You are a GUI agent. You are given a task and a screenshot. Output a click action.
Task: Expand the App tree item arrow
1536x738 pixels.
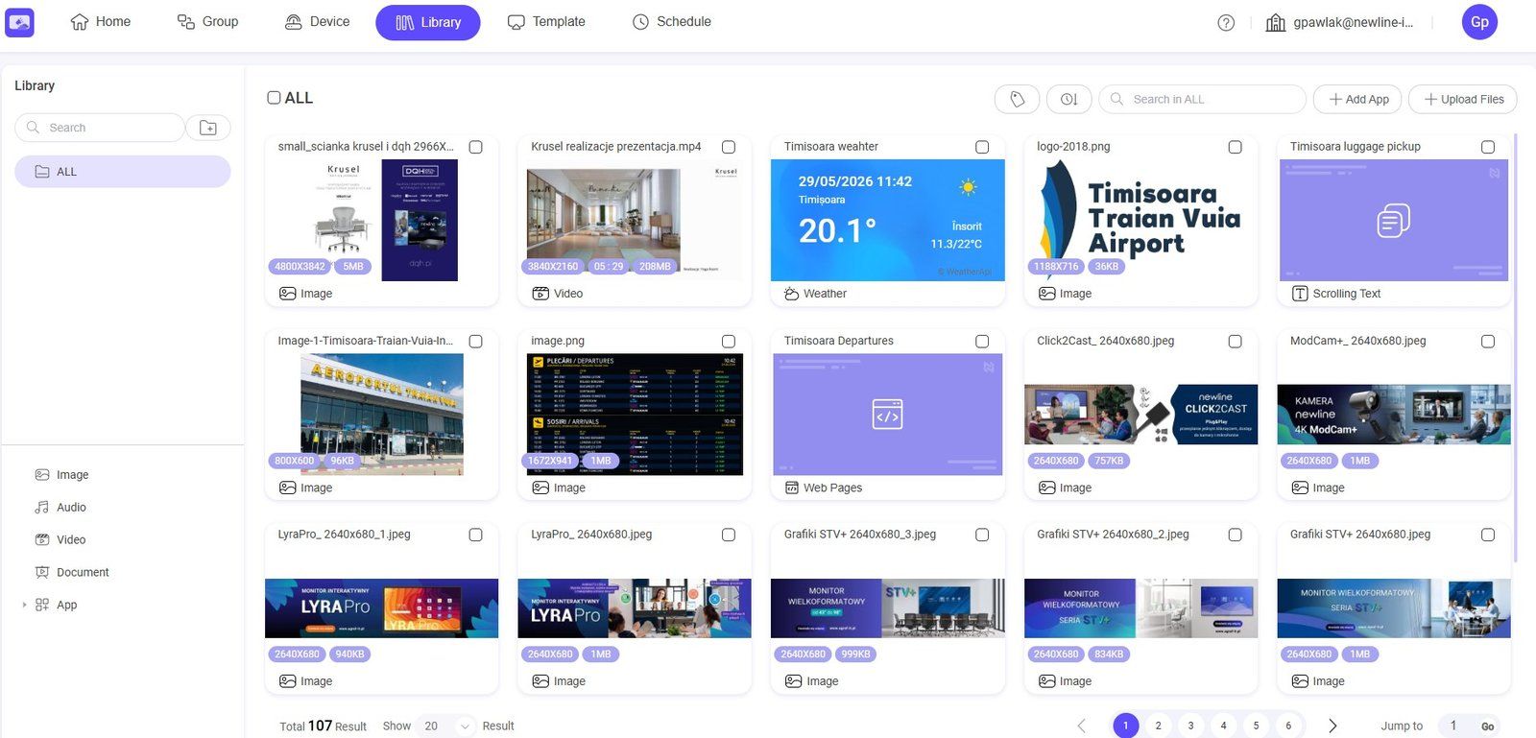coord(24,605)
